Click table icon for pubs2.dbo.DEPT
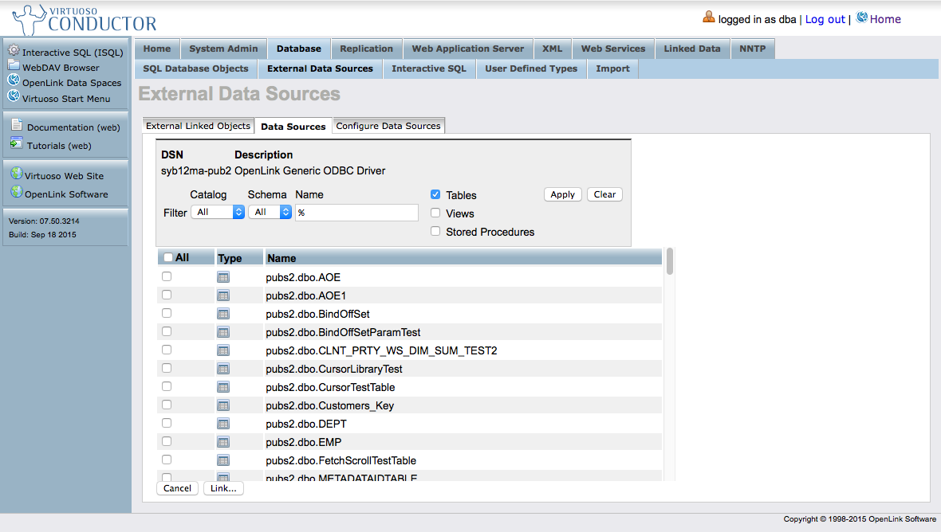Image resolution: width=941 pixels, height=532 pixels. pyautogui.click(x=223, y=424)
